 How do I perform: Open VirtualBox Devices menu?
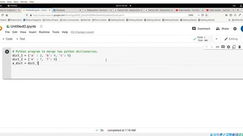24,2
